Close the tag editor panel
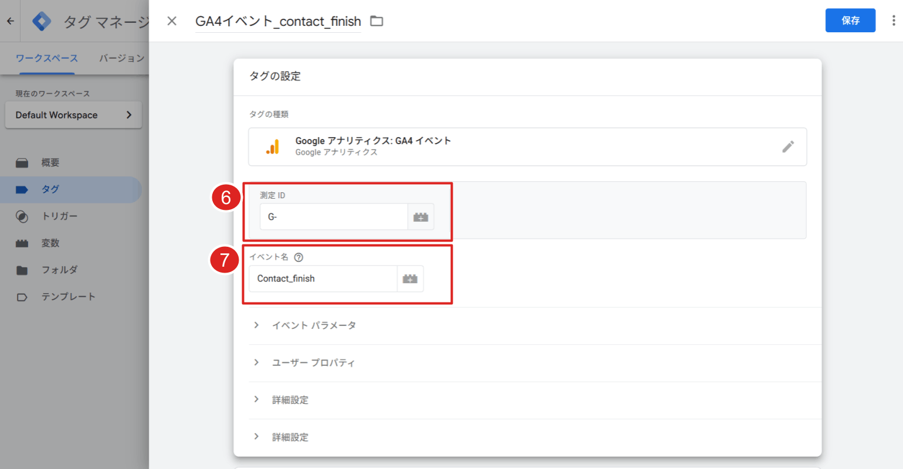 172,21
